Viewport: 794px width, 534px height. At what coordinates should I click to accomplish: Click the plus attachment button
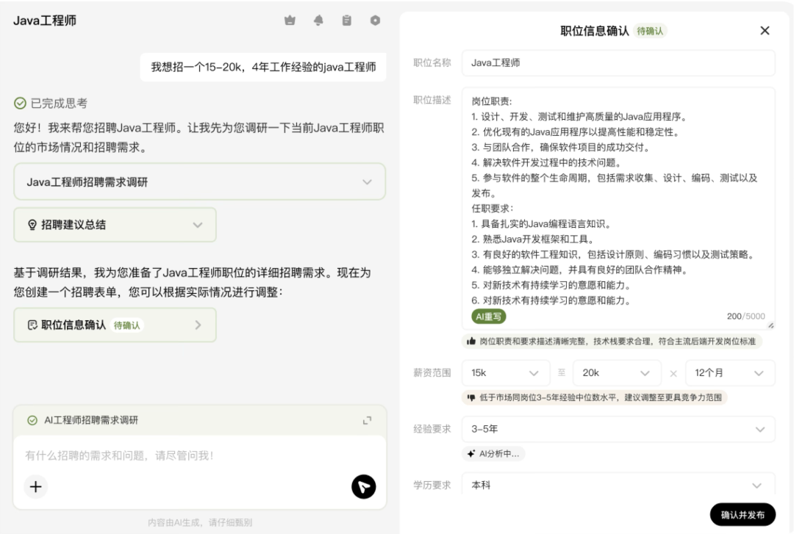pos(35,487)
